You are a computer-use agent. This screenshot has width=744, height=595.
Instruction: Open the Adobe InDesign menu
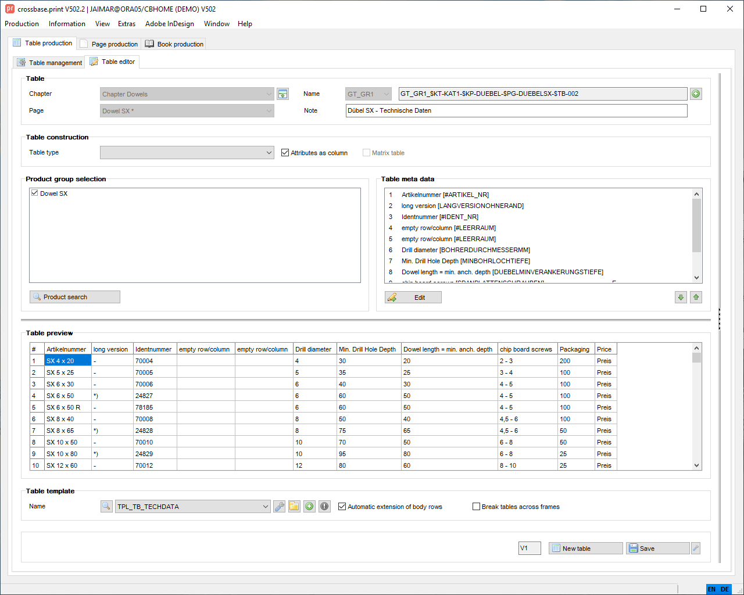click(170, 24)
